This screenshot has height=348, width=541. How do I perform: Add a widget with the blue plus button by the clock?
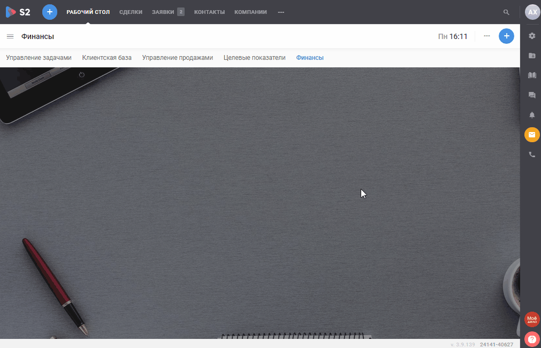click(506, 36)
